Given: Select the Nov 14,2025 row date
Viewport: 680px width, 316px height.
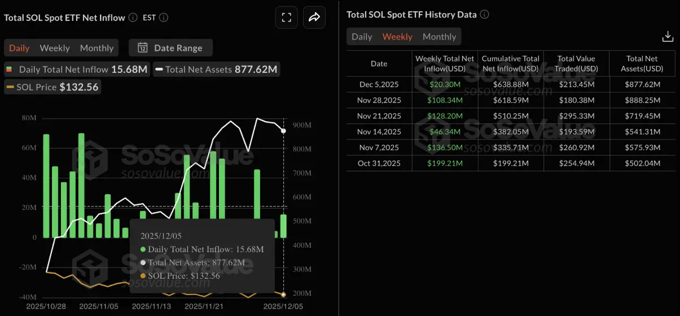Looking at the screenshot, I should (379, 132).
